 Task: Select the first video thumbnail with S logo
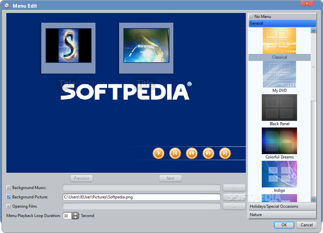coord(69,46)
